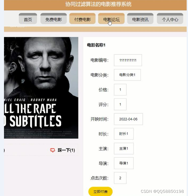This screenshot has width=188, height=196.
Task: Select the 付费电影 tab
Action: tap(82, 18)
